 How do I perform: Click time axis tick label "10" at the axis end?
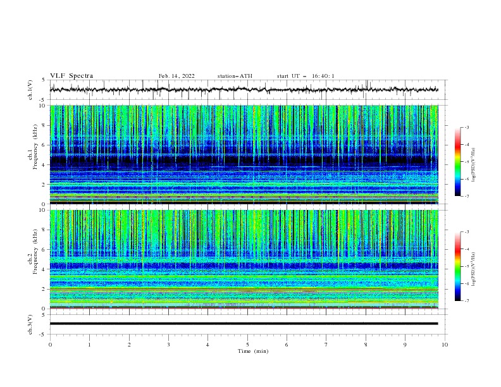click(445, 345)
